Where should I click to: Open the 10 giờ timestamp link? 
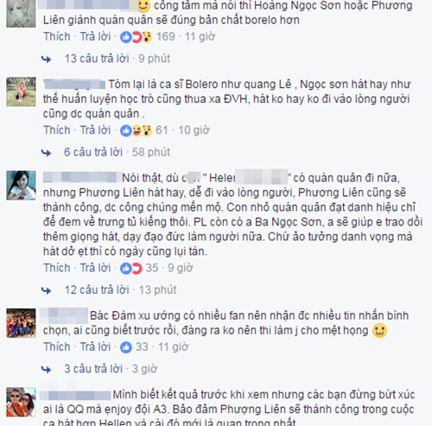[x=194, y=130]
